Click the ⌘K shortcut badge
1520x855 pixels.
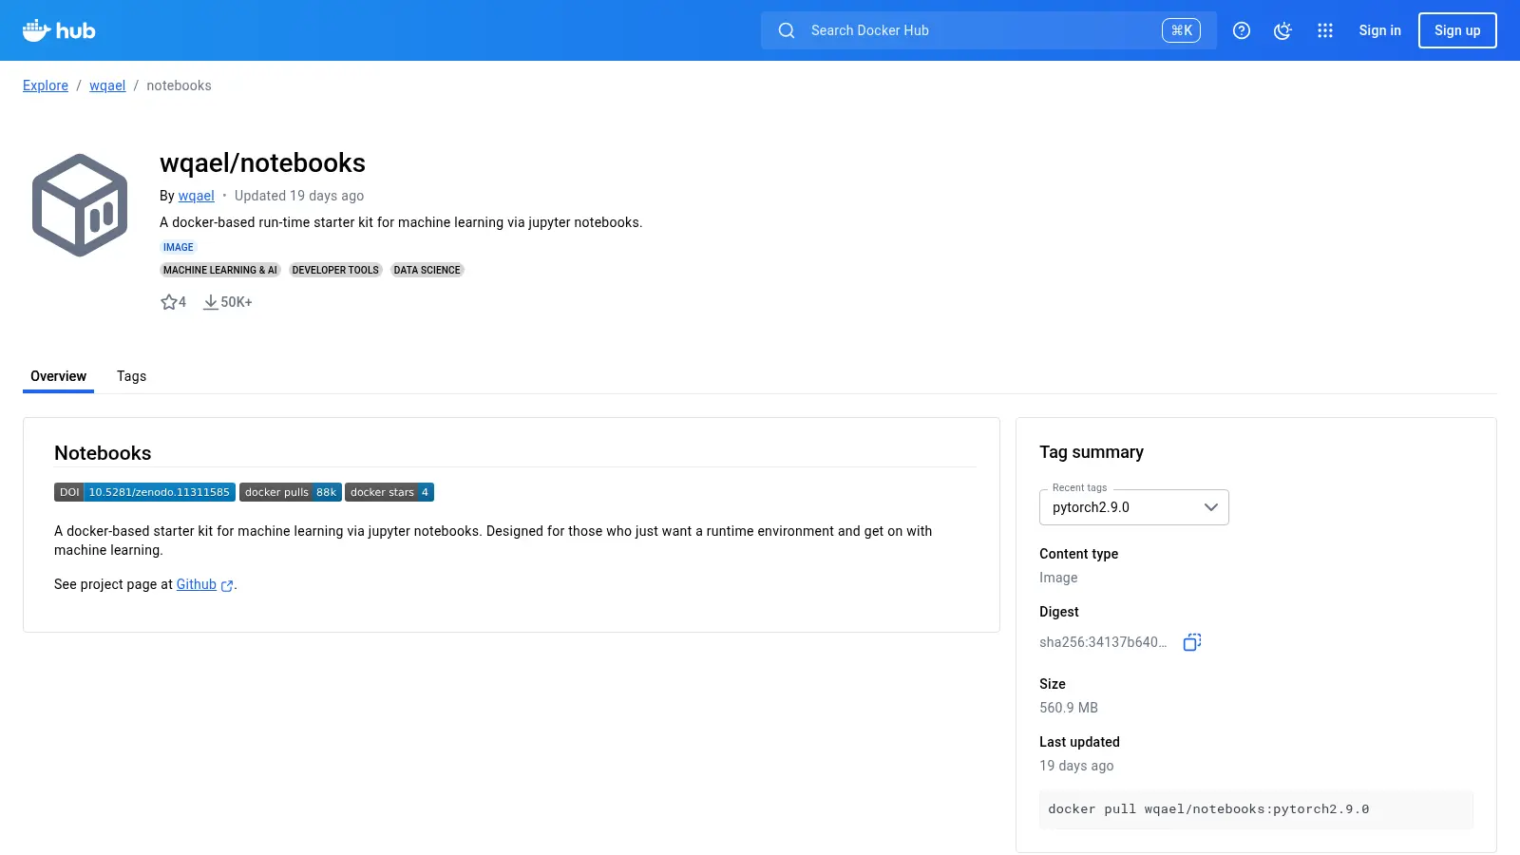1181,30
